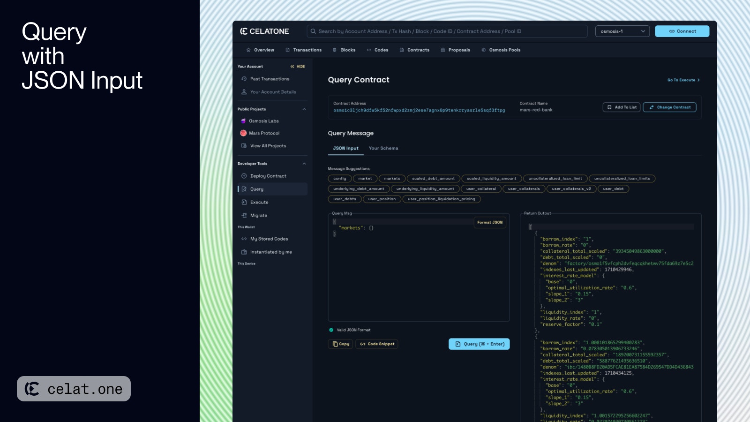
Task: Follow the Go To Execute link
Action: [x=683, y=80]
